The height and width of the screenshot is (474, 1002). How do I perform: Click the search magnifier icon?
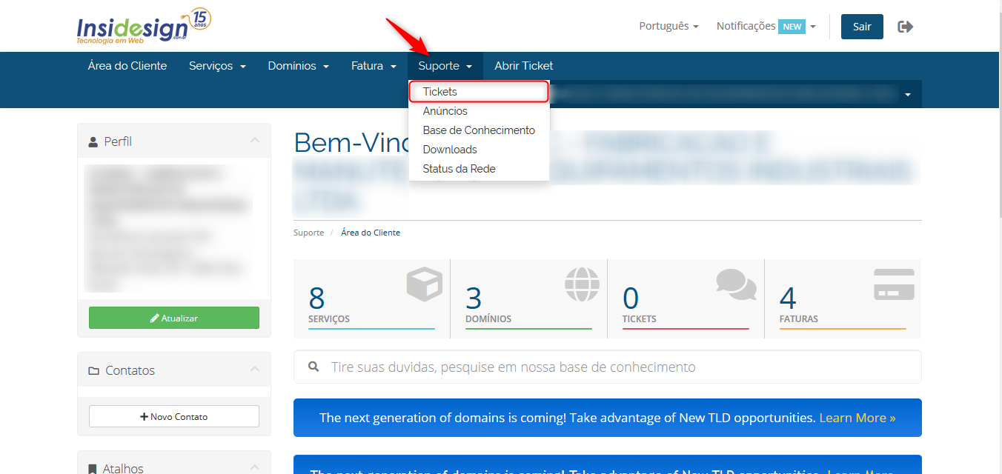pyautogui.click(x=314, y=367)
